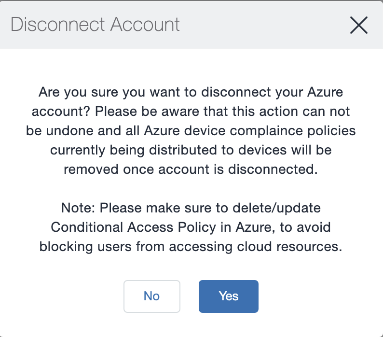Click the "Conditional Access Policy" text
Viewport: 383px width, 337px height.
click(127, 227)
